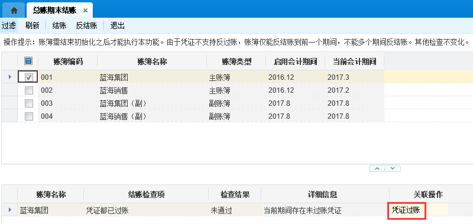Select the 蓝海集团 cell in ledger list
Screen dimensions: 473x224
click(x=152, y=77)
